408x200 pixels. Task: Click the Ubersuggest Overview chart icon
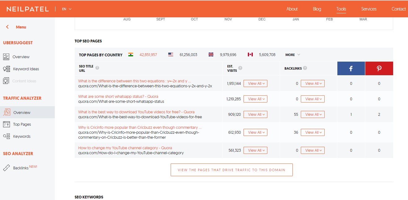click(6, 57)
